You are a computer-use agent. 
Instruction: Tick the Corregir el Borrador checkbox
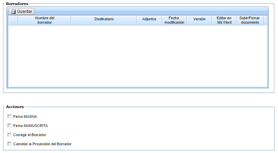pos(9,135)
